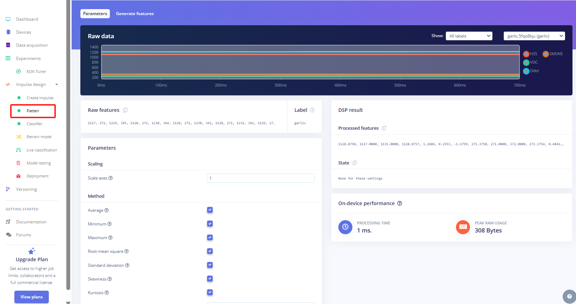Click the View plans button
576x304 pixels.
(x=32, y=297)
